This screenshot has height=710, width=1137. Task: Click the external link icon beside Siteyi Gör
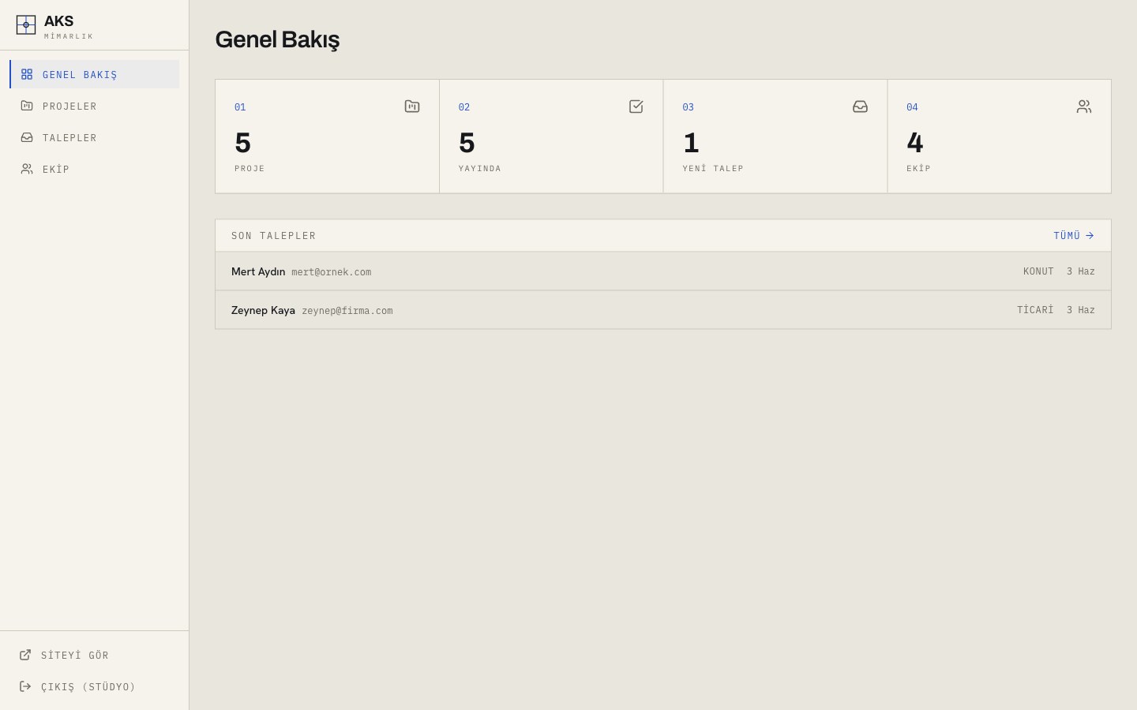click(25, 655)
